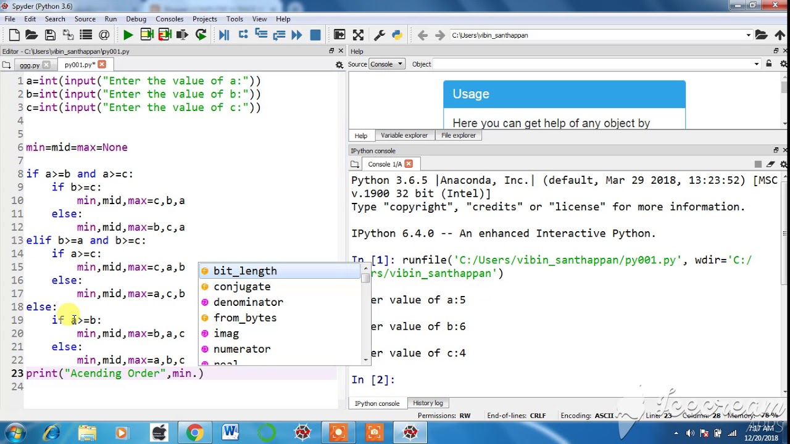
Task: Close the ggg.py tab
Action: tap(47, 65)
